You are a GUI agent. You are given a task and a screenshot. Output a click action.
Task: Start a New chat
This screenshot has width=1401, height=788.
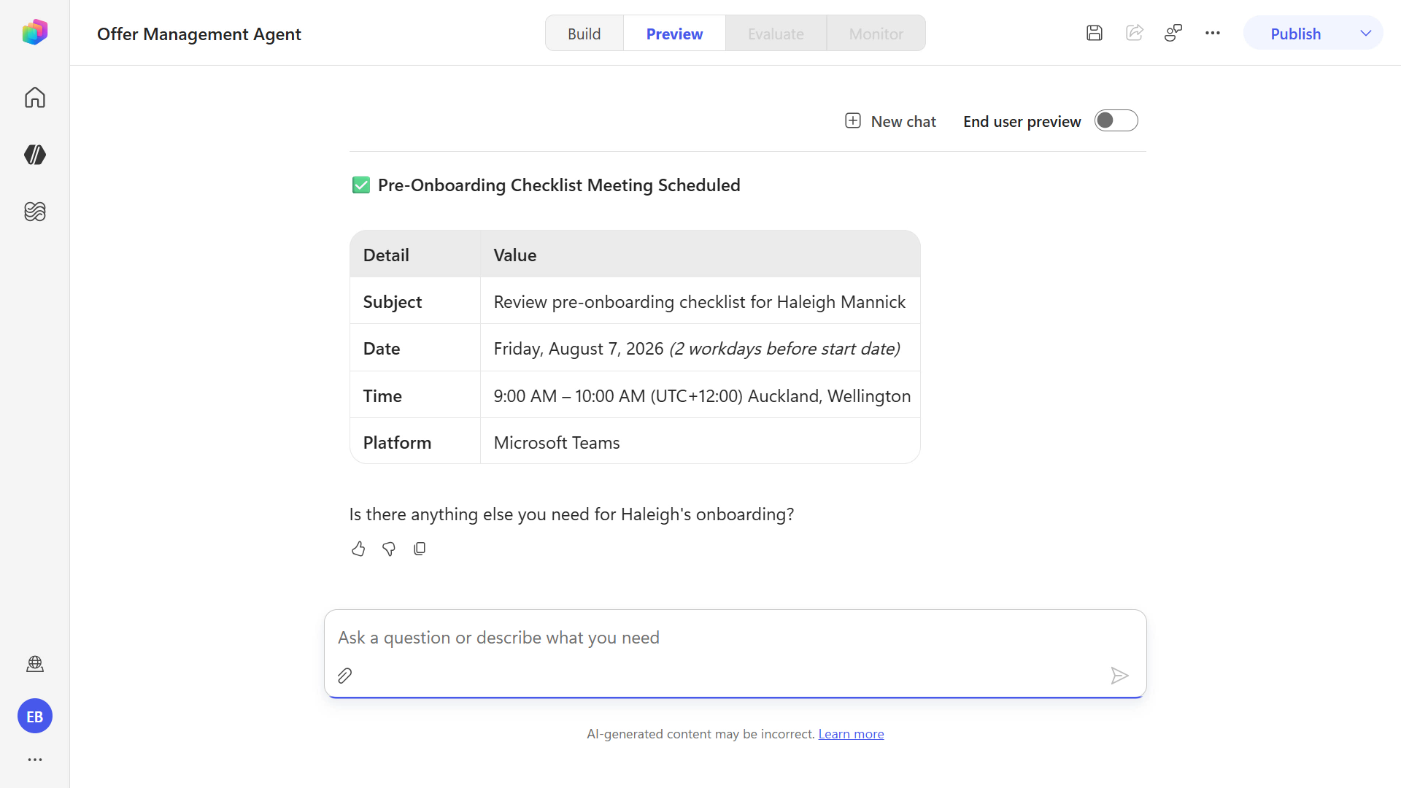[890, 121]
